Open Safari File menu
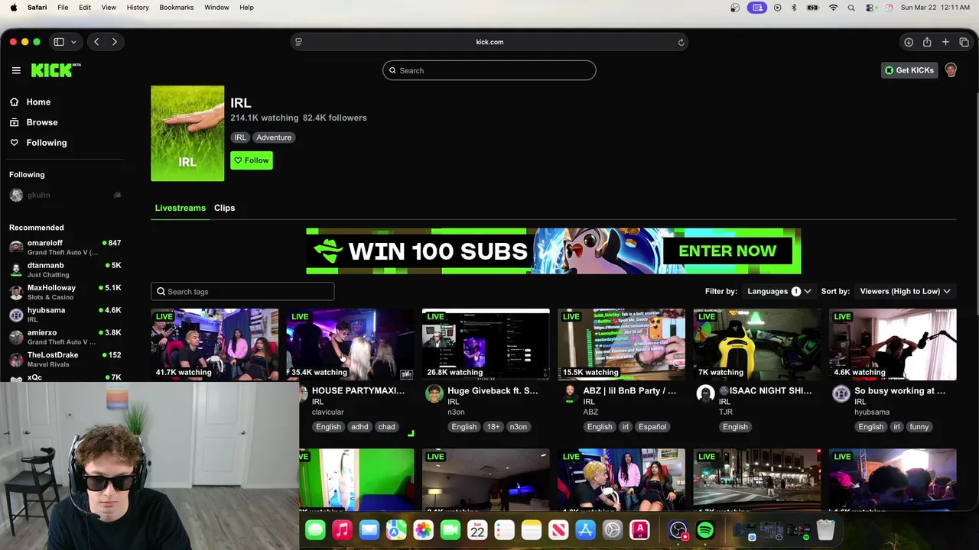 click(63, 8)
